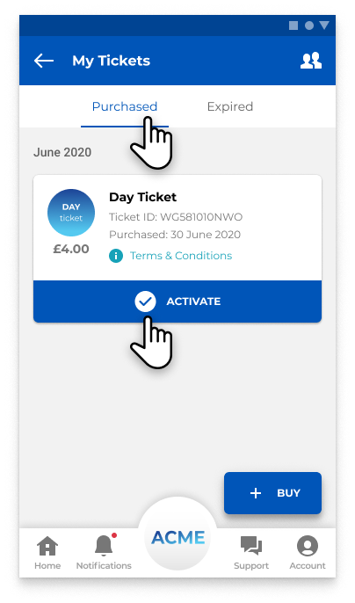The width and height of the screenshot is (355, 603).
Task: Click the checkmark circle on Activate
Action: (x=145, y=301)
